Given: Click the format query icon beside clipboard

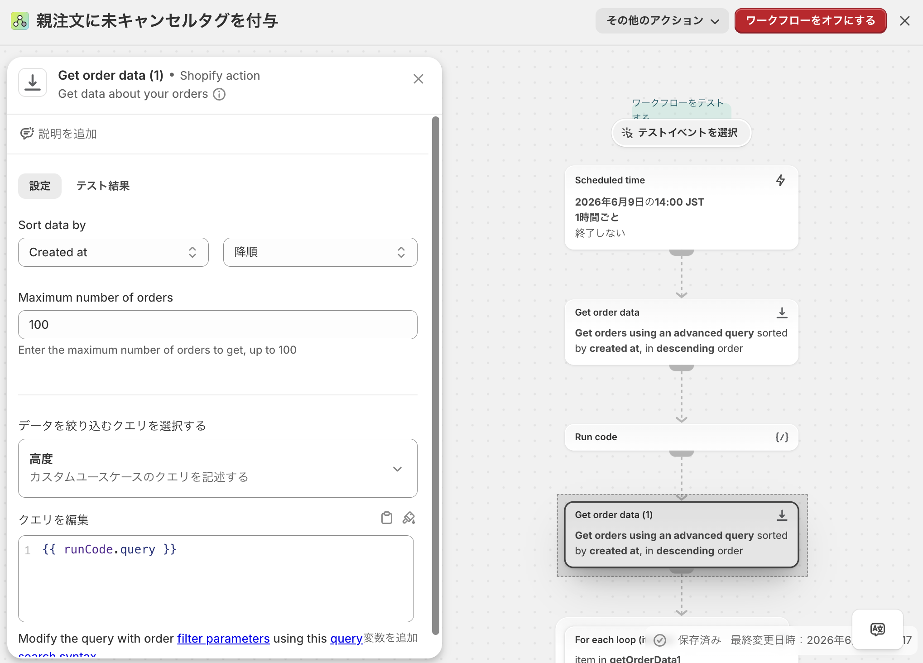Looking at the screenshot, I should (x=409, y=518).
